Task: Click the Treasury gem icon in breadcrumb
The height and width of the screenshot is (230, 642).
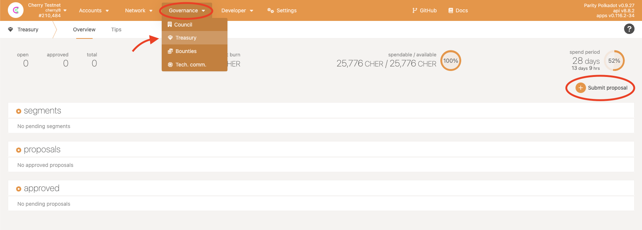Action: pyautogui.click(x=10, y=29)
